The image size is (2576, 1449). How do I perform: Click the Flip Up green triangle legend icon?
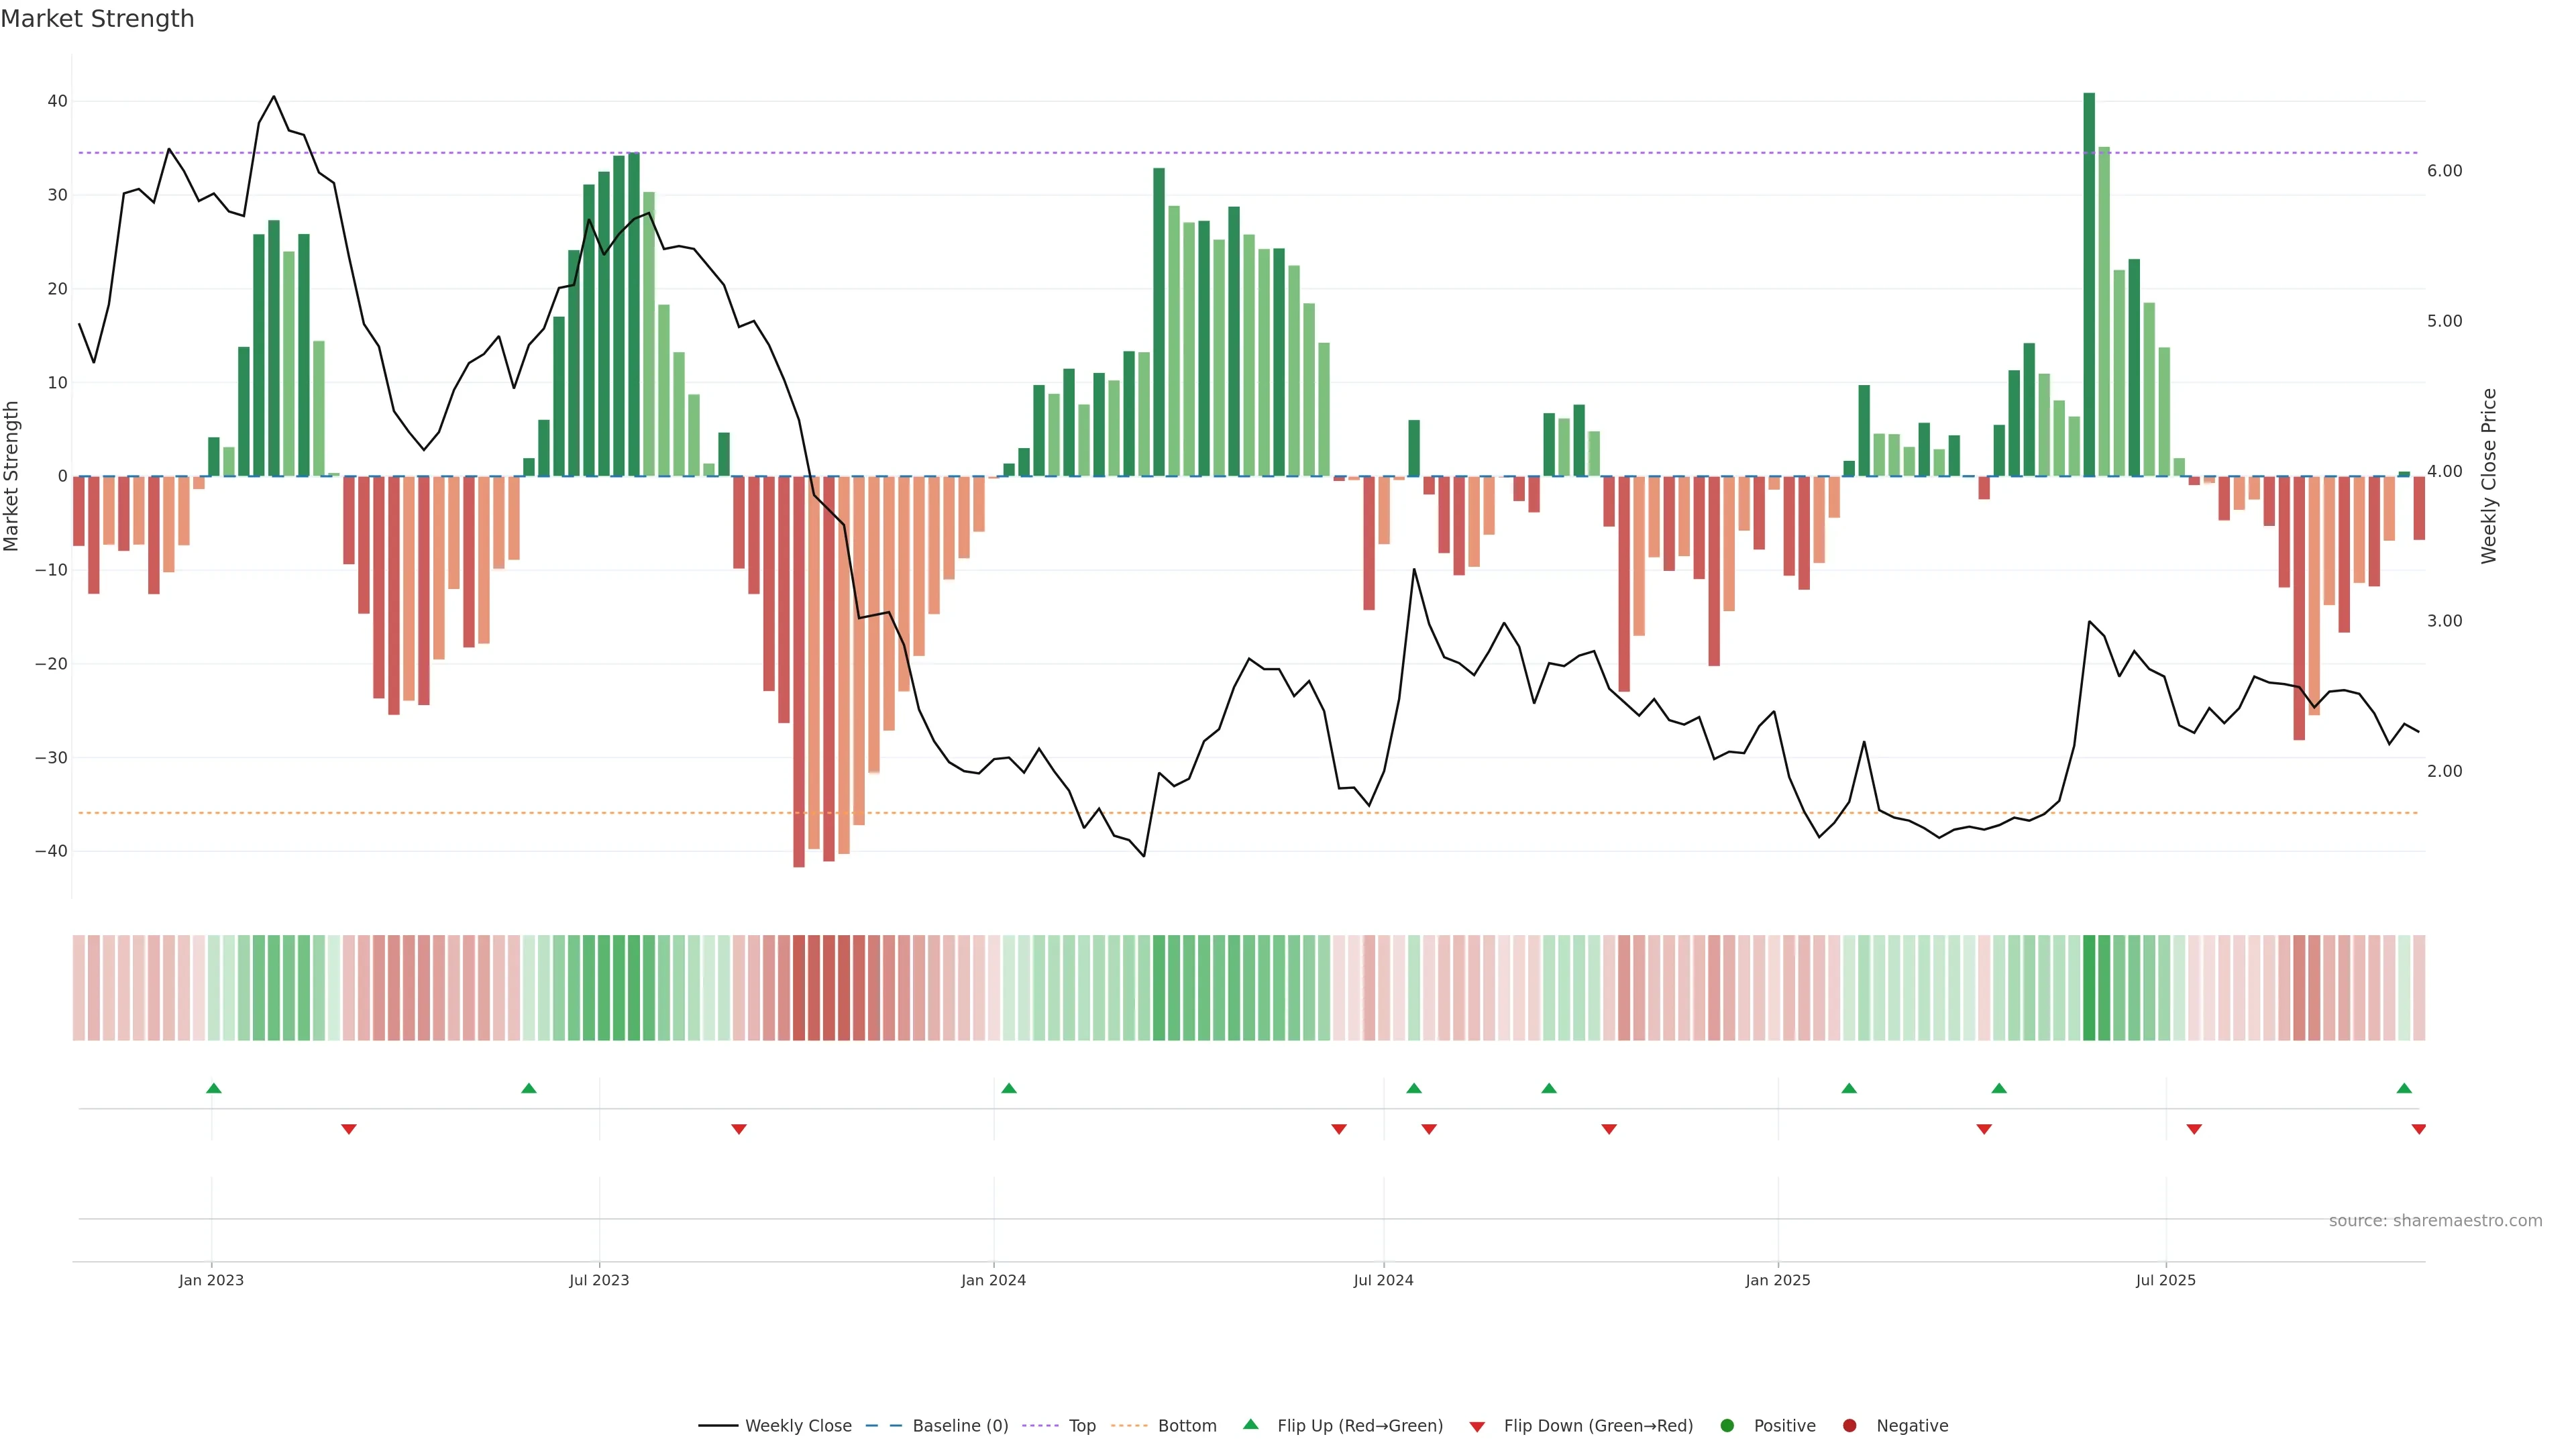1250,1425
